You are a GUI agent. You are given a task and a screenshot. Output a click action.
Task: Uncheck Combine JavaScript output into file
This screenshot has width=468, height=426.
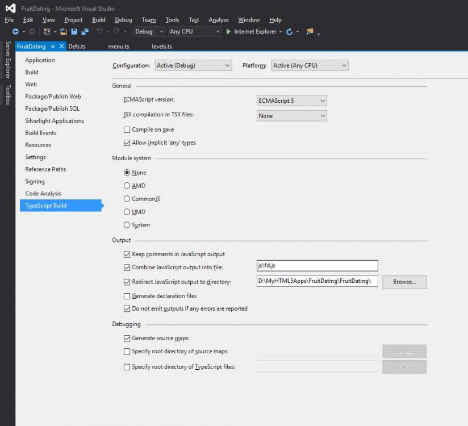127,268
